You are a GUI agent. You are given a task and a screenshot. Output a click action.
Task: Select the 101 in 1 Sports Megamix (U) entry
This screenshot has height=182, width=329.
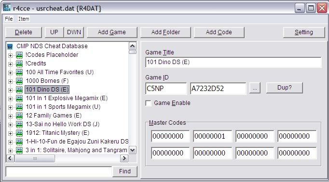63,107
